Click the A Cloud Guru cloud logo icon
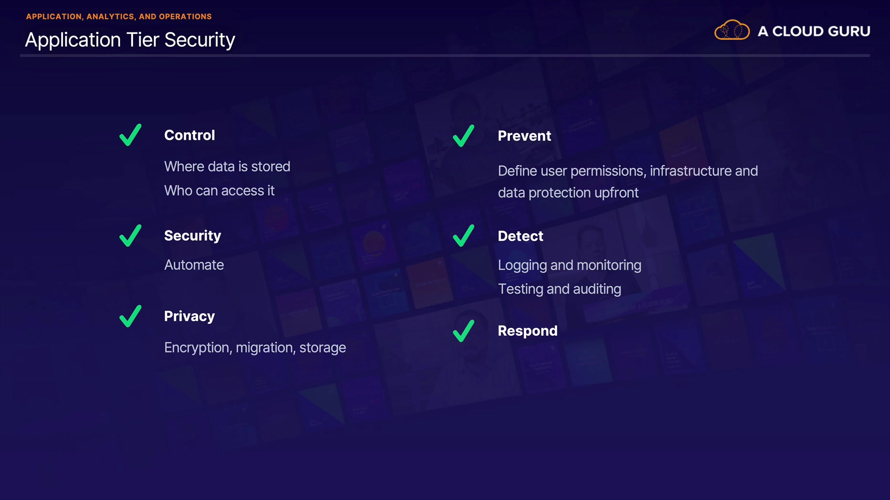This screenshot has height=500, width=890. click(x=732, y=30)
